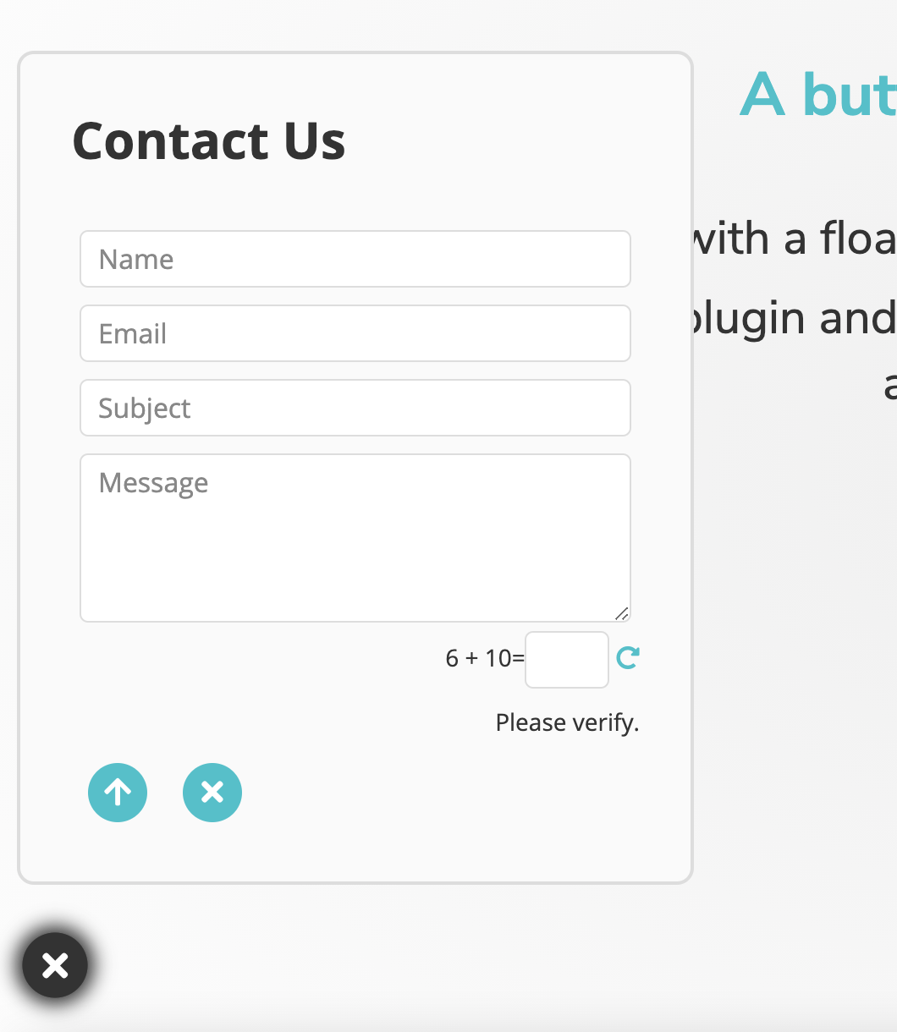Click inside the Message text area
The height and width of the screenshot is (1032, 897).
[x=355, y=538]
